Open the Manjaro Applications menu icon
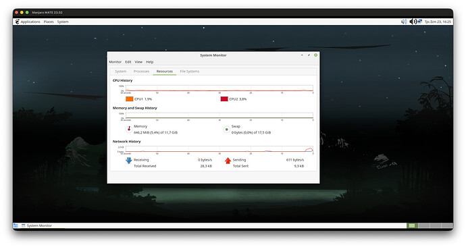Viewport: 466px width, 247px height. click(18, 22)
